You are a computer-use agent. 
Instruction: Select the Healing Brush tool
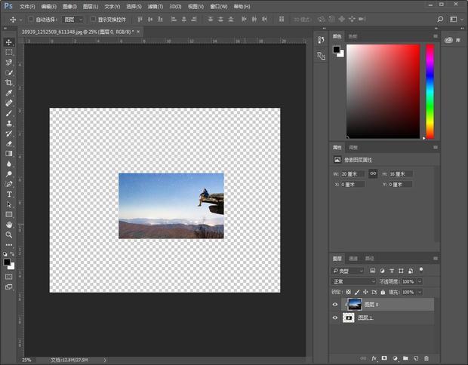click(9, 103)
